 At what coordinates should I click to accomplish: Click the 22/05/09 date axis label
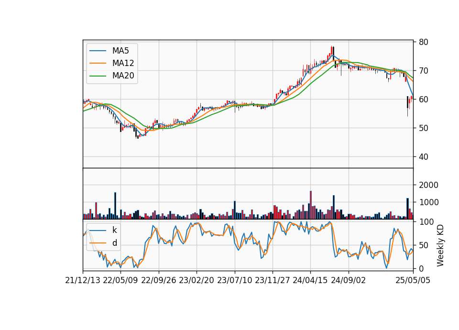coord(120,280)
